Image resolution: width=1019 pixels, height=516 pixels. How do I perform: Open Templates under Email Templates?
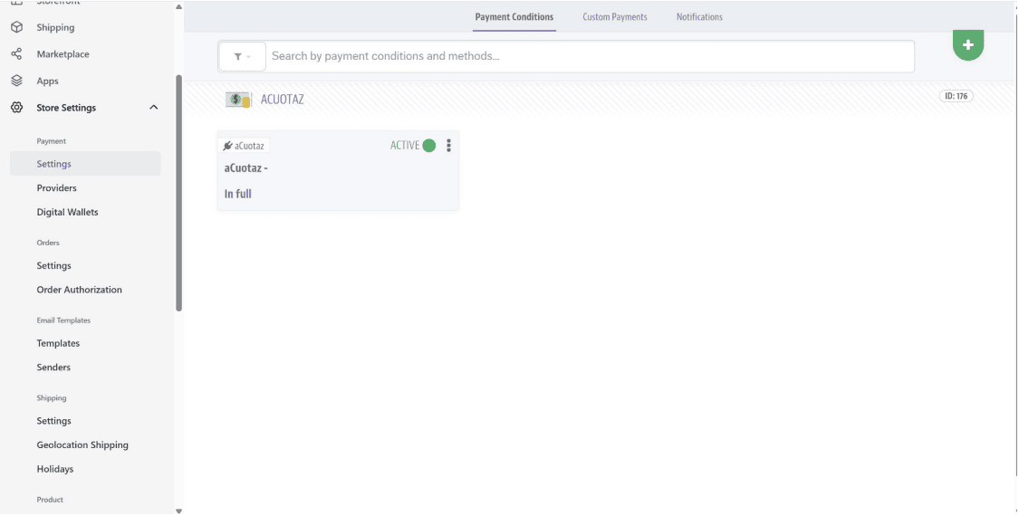point(59,342)
